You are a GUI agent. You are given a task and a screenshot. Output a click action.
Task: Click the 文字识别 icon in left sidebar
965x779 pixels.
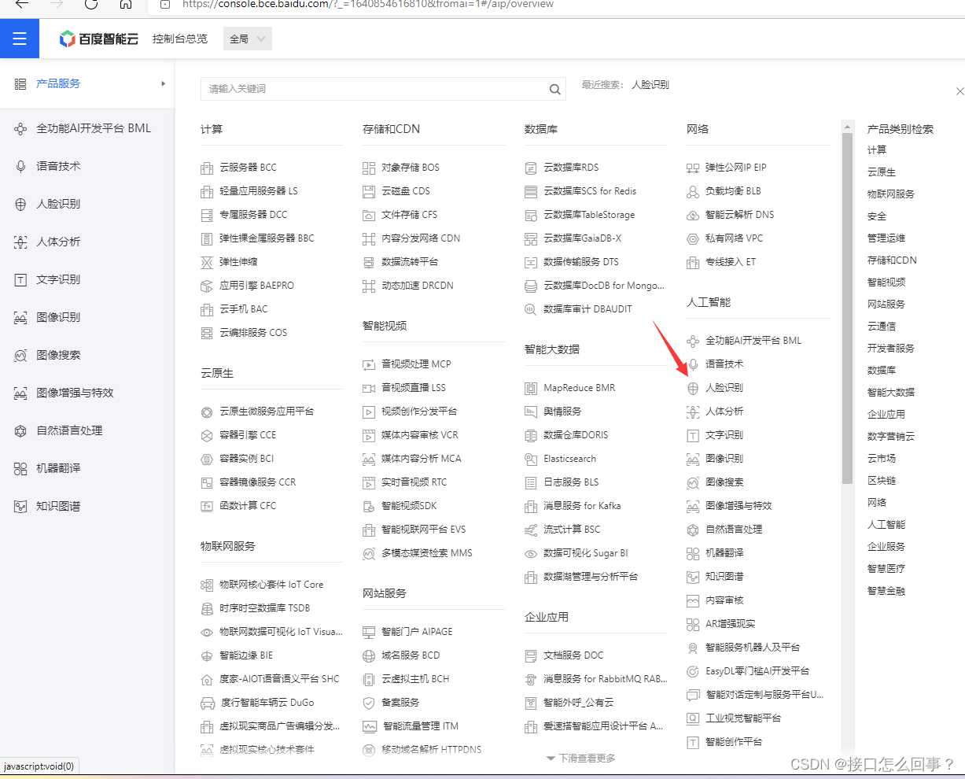[x=20, y=279]
